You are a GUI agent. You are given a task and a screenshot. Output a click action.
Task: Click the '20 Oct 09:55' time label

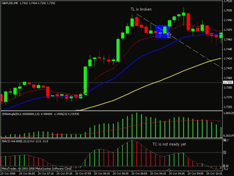(x=195, y=174)
